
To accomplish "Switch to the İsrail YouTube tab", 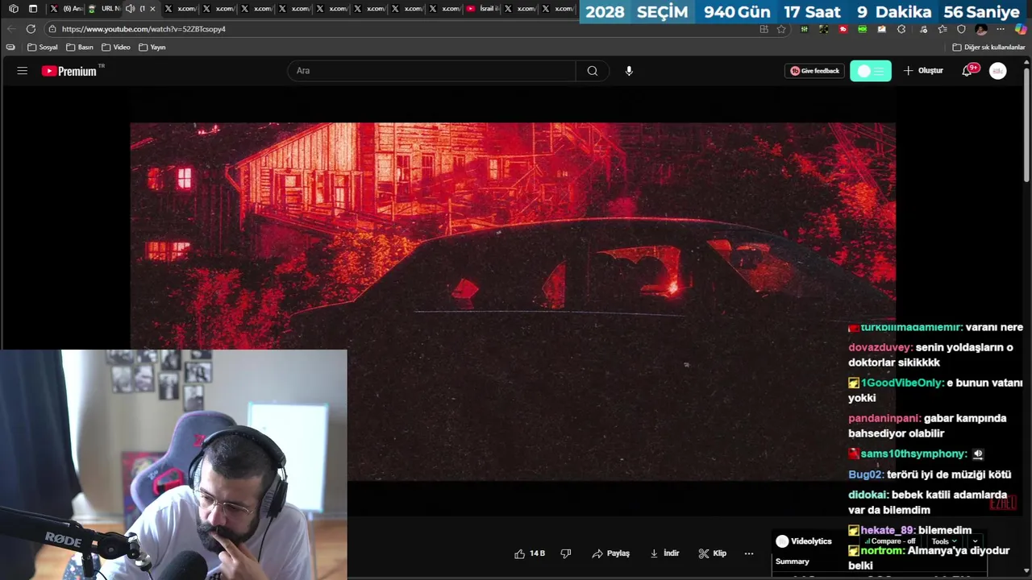I will pos(482,9).
